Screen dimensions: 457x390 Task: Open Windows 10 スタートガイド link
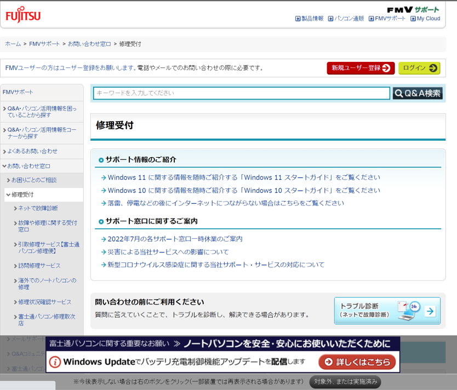244,191
